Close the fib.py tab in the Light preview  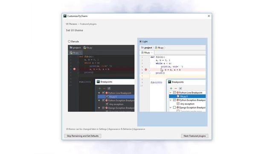point(152,53)
